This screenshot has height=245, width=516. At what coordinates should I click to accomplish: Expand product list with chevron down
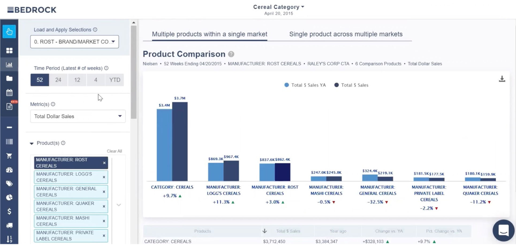119,205
